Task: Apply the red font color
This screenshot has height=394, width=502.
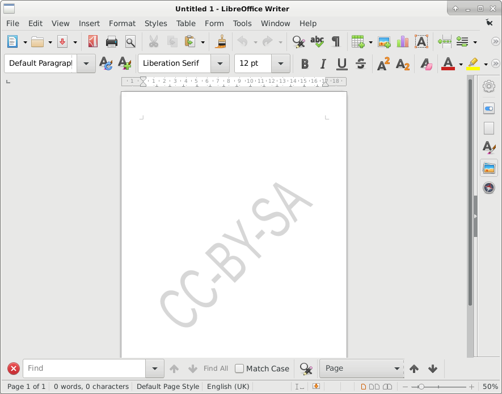Action: pos(448,63)
